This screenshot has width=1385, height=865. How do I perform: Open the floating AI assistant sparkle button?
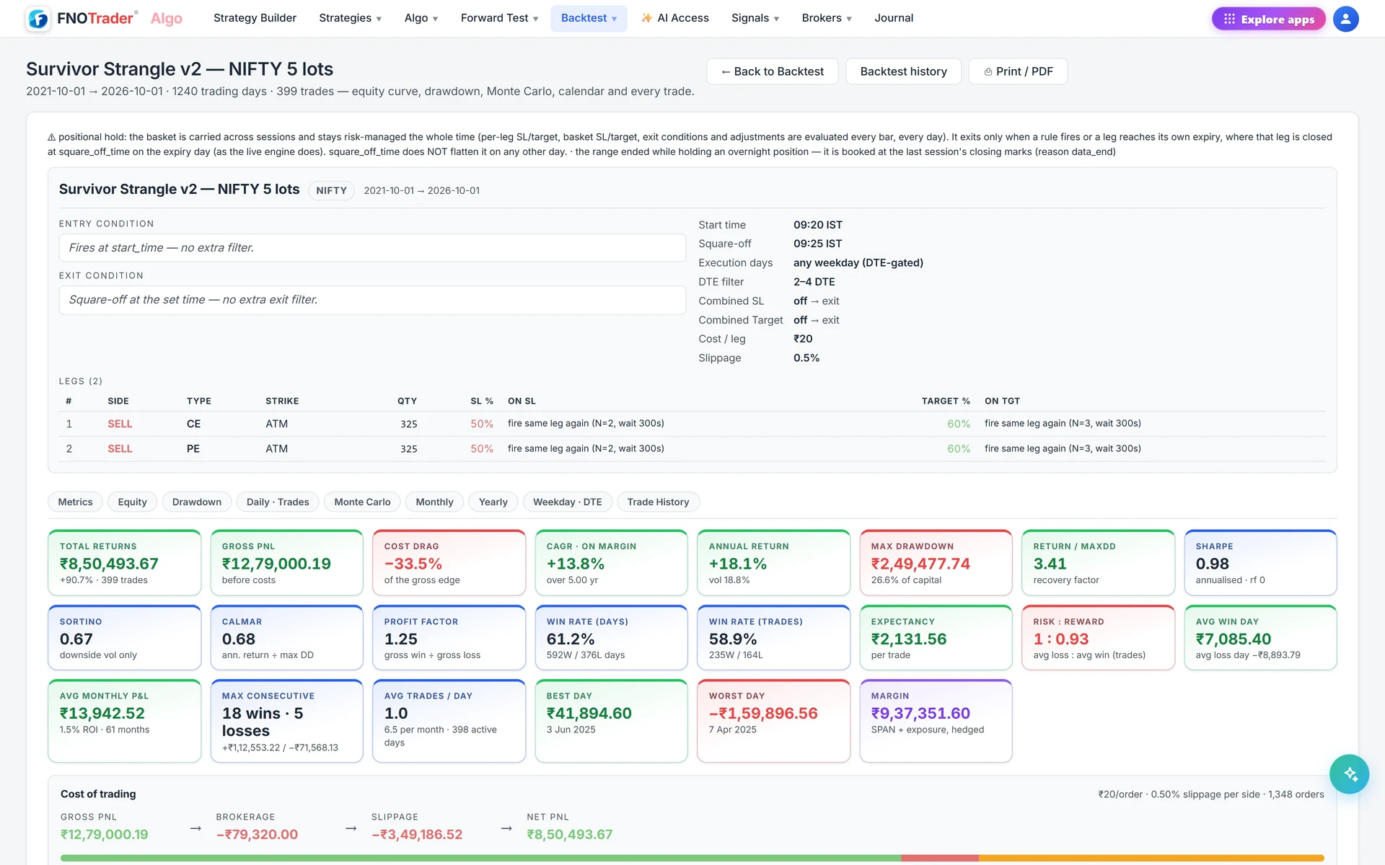[x=1350, y=774]
